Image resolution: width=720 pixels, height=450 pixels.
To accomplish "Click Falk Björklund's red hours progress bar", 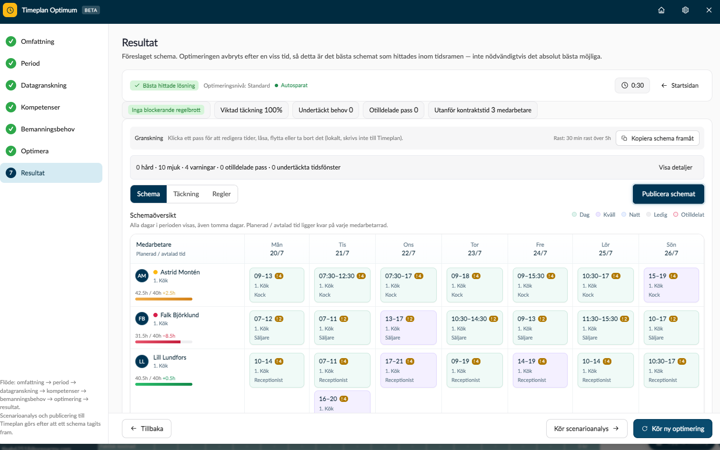I will coord(164,342).
